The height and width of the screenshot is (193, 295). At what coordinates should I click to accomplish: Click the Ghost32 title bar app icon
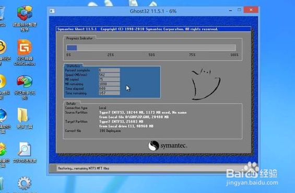coord(52,11)
